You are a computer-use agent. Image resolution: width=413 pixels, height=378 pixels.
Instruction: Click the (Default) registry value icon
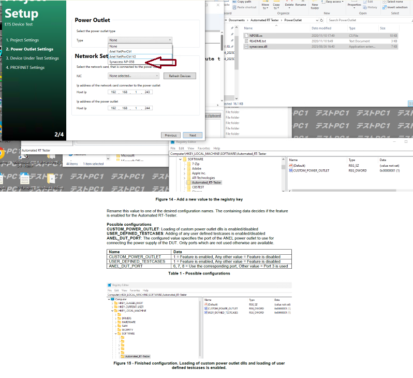pyautogui.click(x=291, y=166)
